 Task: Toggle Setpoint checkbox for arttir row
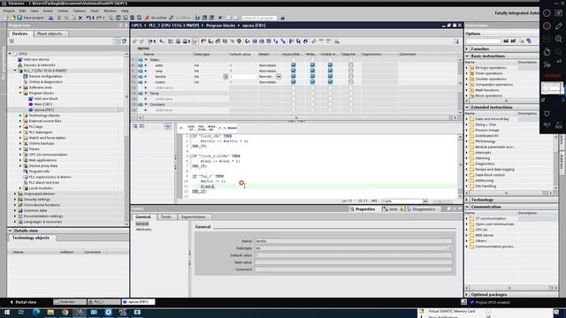pos(350,65)
